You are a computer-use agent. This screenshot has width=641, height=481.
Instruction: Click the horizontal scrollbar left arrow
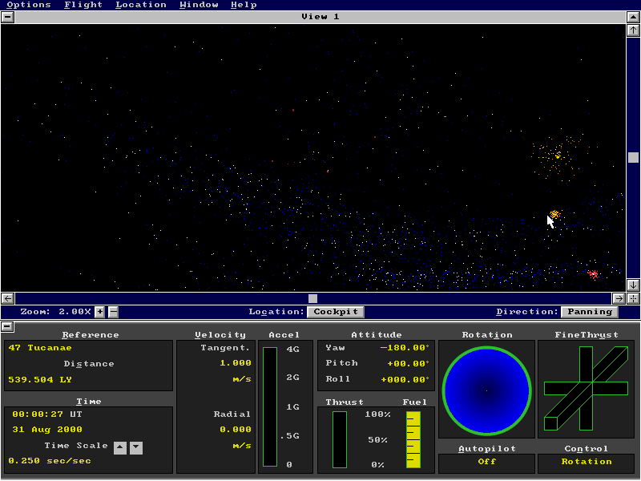click(x=8, y=298)
